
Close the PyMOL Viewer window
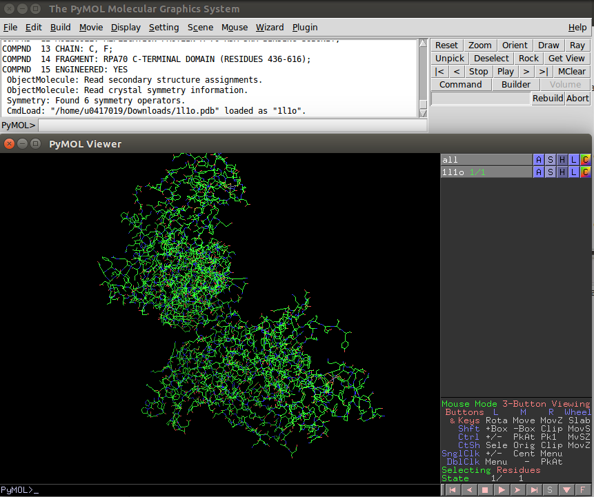click(10, 144)
